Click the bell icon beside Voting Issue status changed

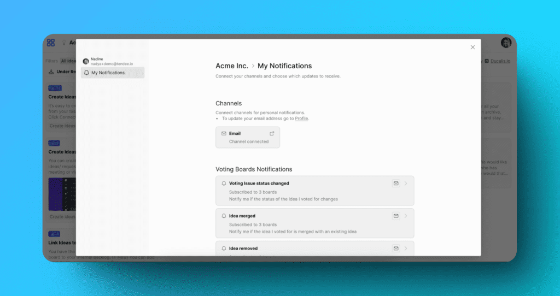[x=224, y=183]
